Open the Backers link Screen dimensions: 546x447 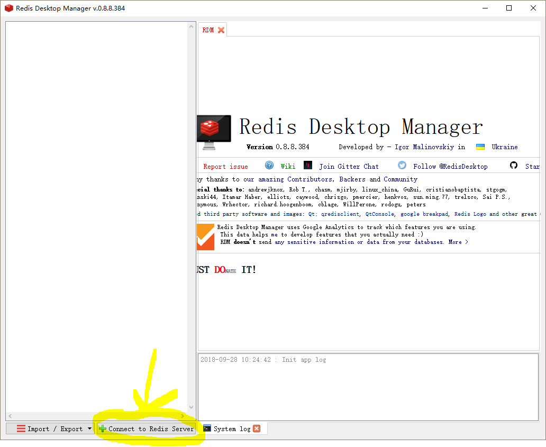tap(352, 179)
